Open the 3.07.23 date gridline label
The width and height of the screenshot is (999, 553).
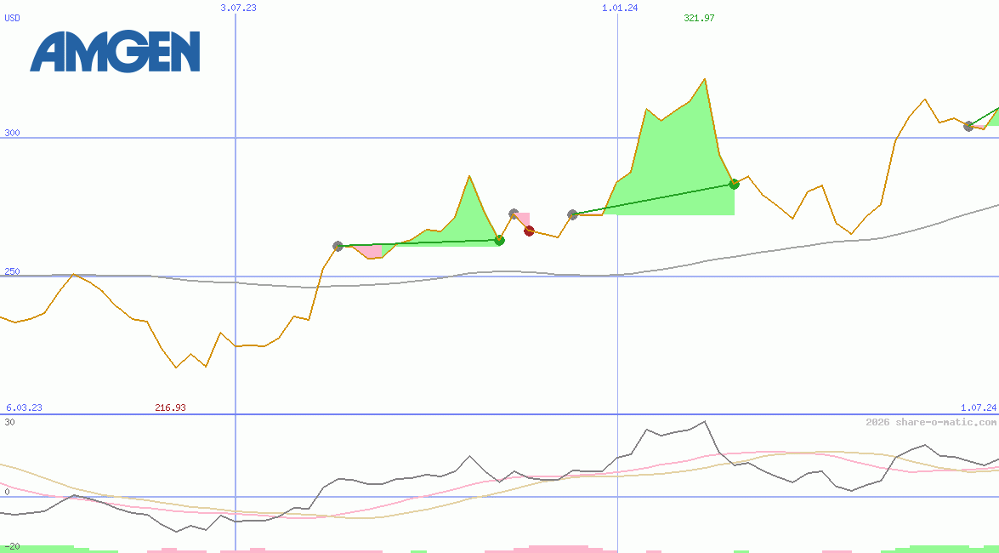[x=237, y=8]
